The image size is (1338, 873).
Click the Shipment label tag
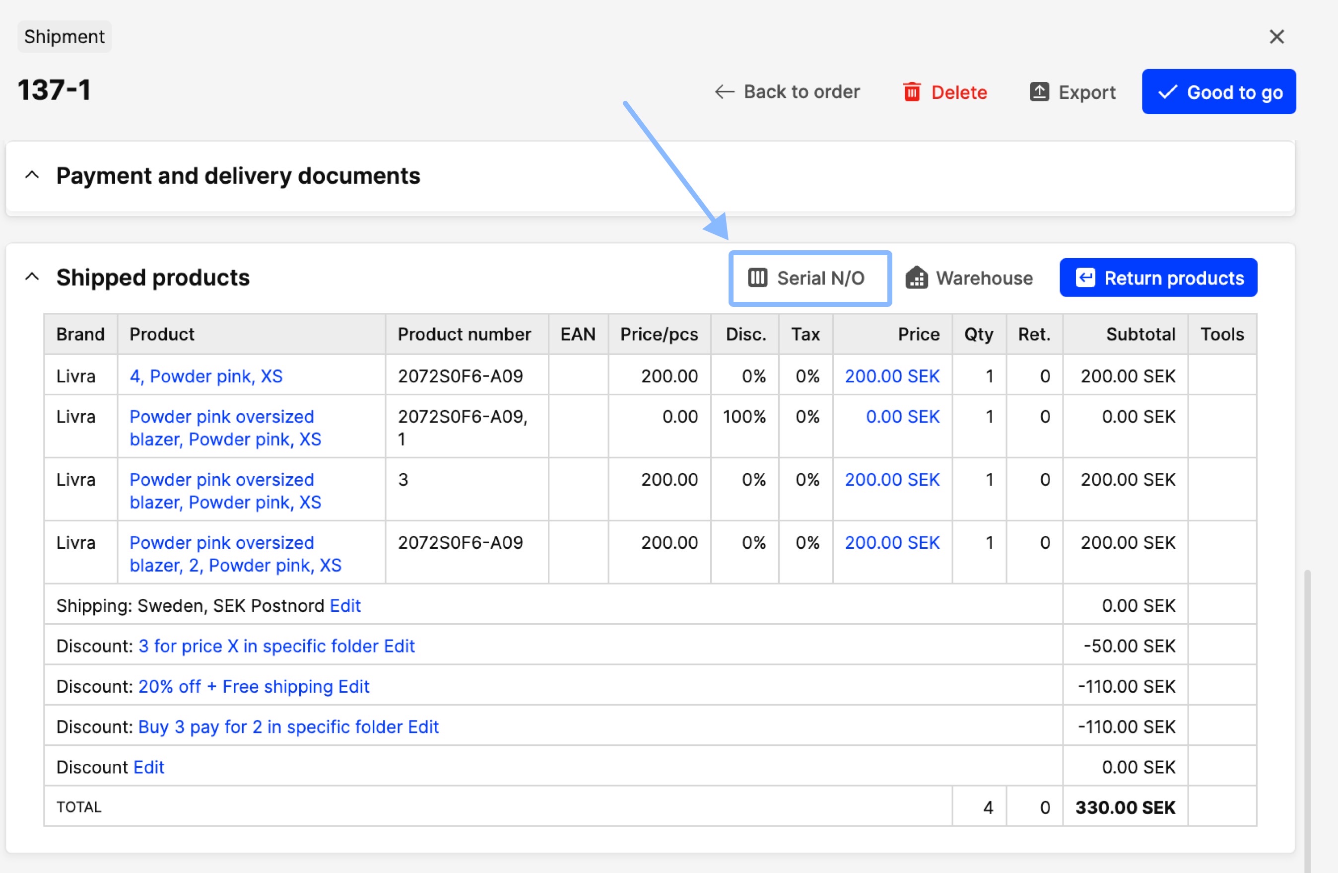(x=64, y=37)
